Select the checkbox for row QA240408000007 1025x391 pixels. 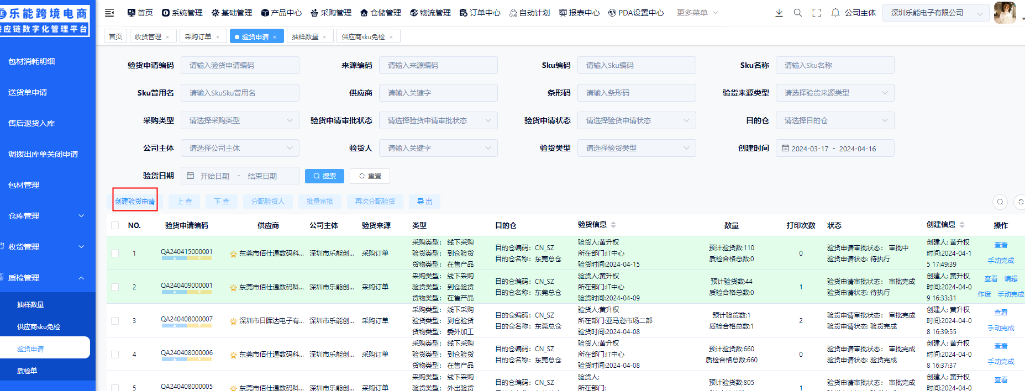[115, 321]
